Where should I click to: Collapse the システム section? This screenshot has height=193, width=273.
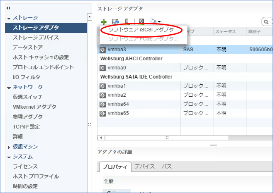(9, 157)
